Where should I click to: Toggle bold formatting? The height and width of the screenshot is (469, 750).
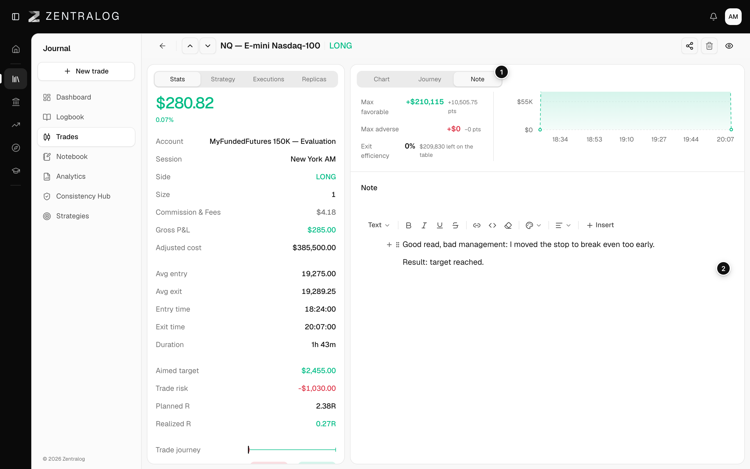coord(409,225)
